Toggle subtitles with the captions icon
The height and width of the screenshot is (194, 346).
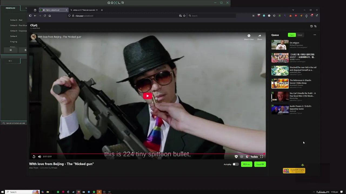click(x=242, y=157)
